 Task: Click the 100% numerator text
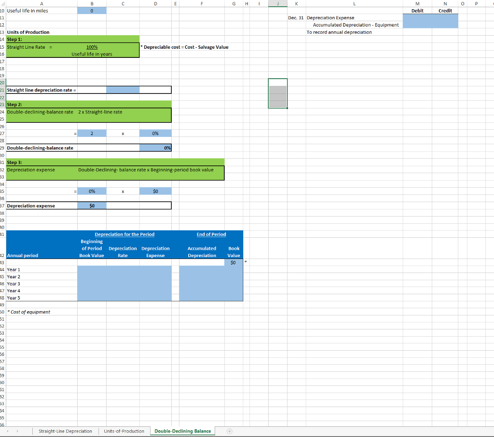point(92,47)
